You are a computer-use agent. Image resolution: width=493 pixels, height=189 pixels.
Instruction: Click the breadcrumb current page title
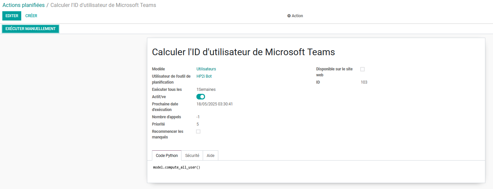coord(103,5)
